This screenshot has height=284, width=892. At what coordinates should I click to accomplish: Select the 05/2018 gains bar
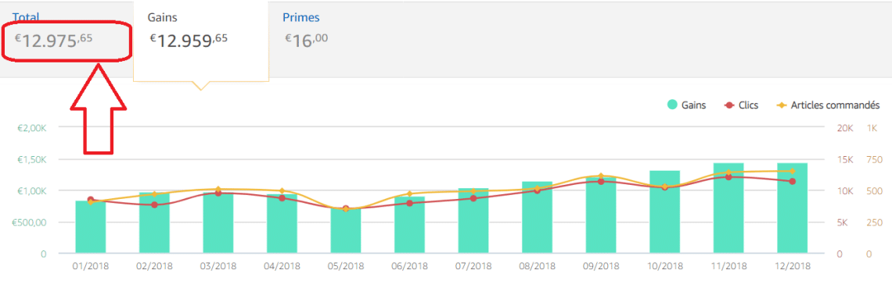(345, 231)
